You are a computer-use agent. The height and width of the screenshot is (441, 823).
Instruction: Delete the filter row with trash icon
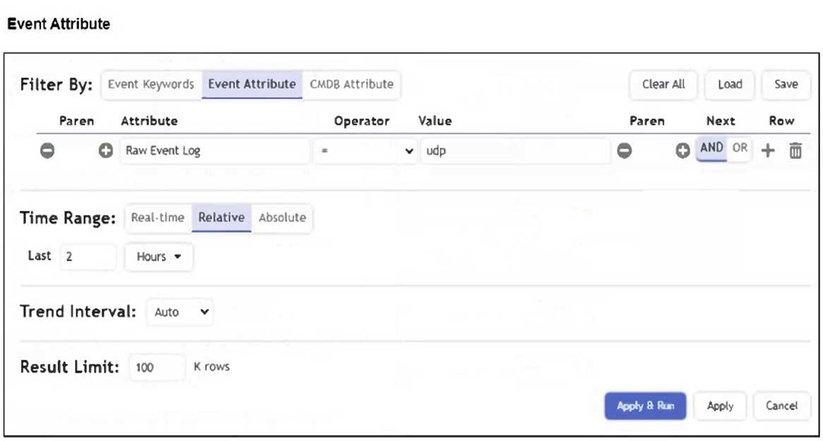pos(795,151)
